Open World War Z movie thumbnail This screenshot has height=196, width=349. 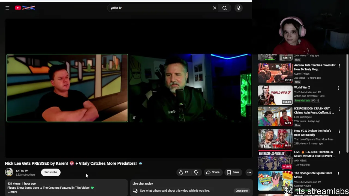coord(275,95)
